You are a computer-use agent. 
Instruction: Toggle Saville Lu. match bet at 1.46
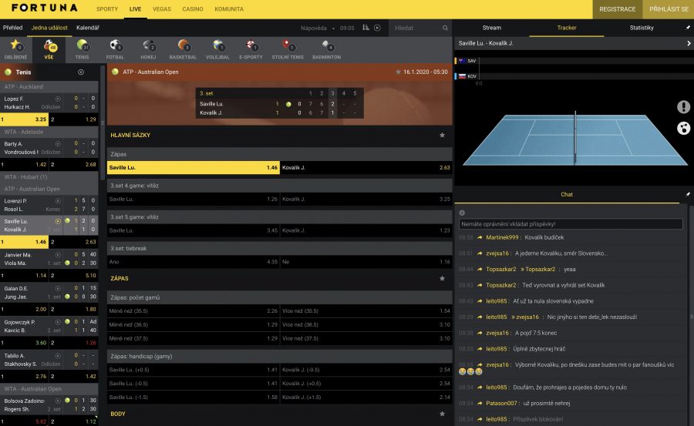tap(194, 167)
